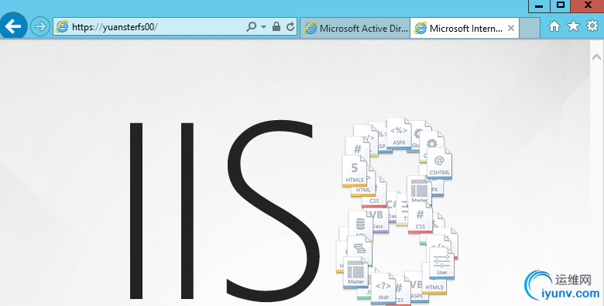Open Tools gear menu

592,26
